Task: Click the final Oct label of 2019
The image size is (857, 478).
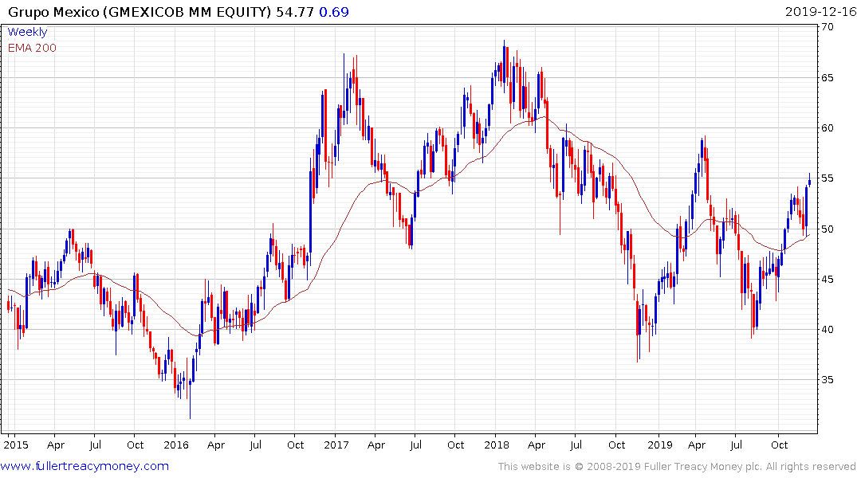Action: tap(780, 445)
